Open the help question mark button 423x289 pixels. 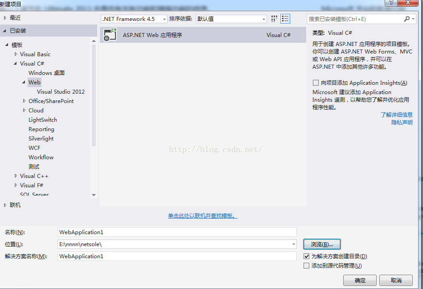coord(391,2)
